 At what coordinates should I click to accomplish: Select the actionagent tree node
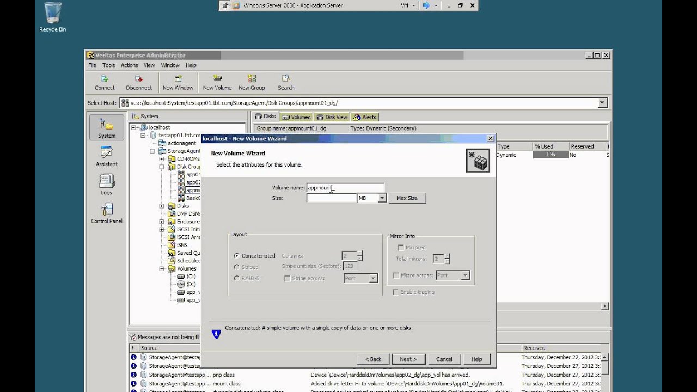click(182, 143)
